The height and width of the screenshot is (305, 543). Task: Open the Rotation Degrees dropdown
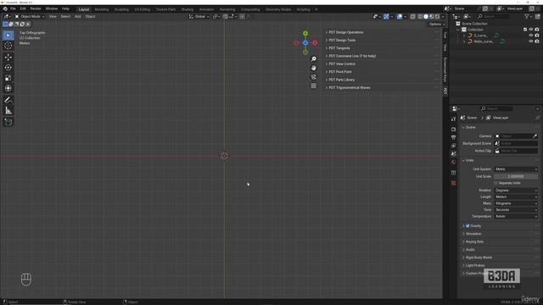tap(516, 191)
